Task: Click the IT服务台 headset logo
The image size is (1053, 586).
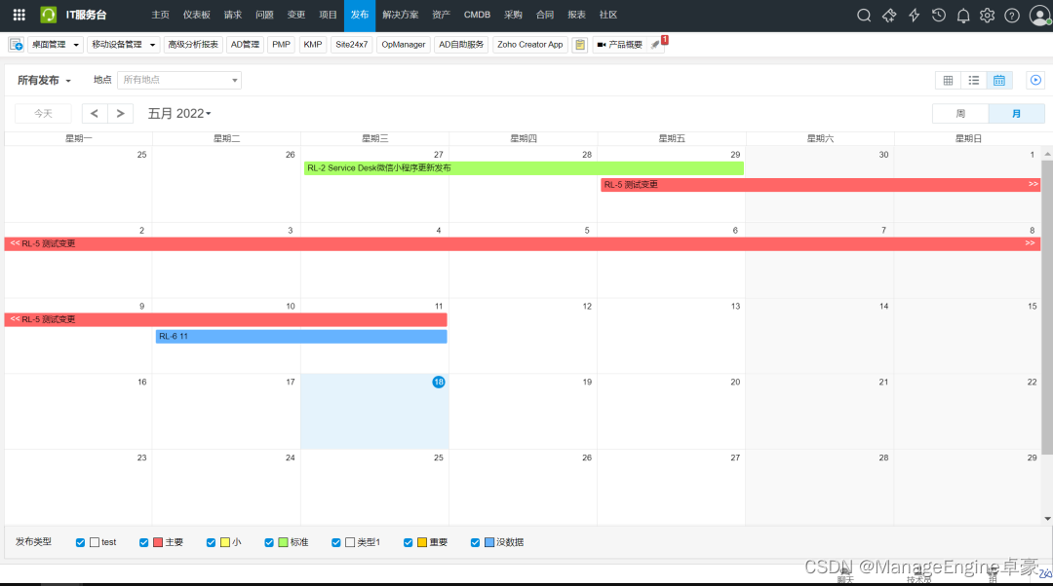Action: [48, 14]
